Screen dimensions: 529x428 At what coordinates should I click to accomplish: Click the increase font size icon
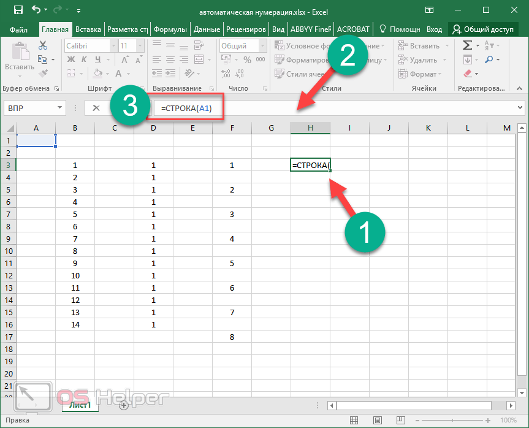click(x=125, y=59)
